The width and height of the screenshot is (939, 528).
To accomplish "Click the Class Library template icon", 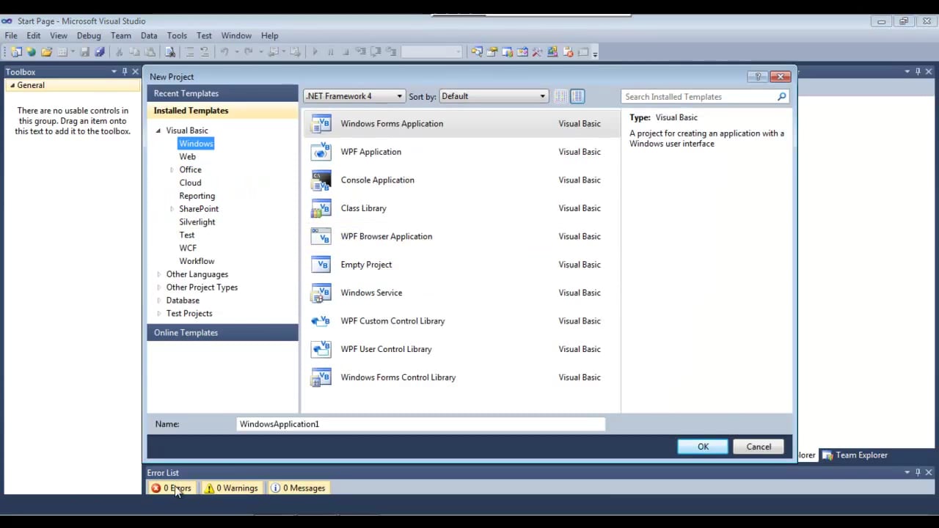I will pos(321,208).
